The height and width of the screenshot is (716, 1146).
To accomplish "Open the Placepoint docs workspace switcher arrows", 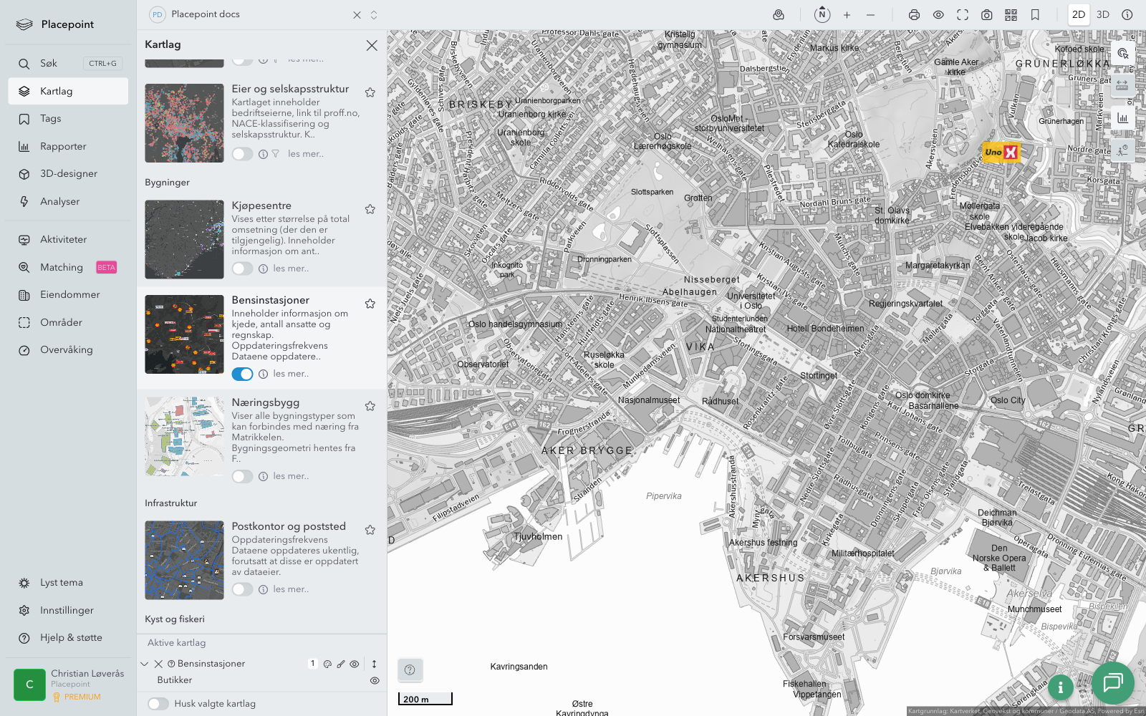I will 374,15.
